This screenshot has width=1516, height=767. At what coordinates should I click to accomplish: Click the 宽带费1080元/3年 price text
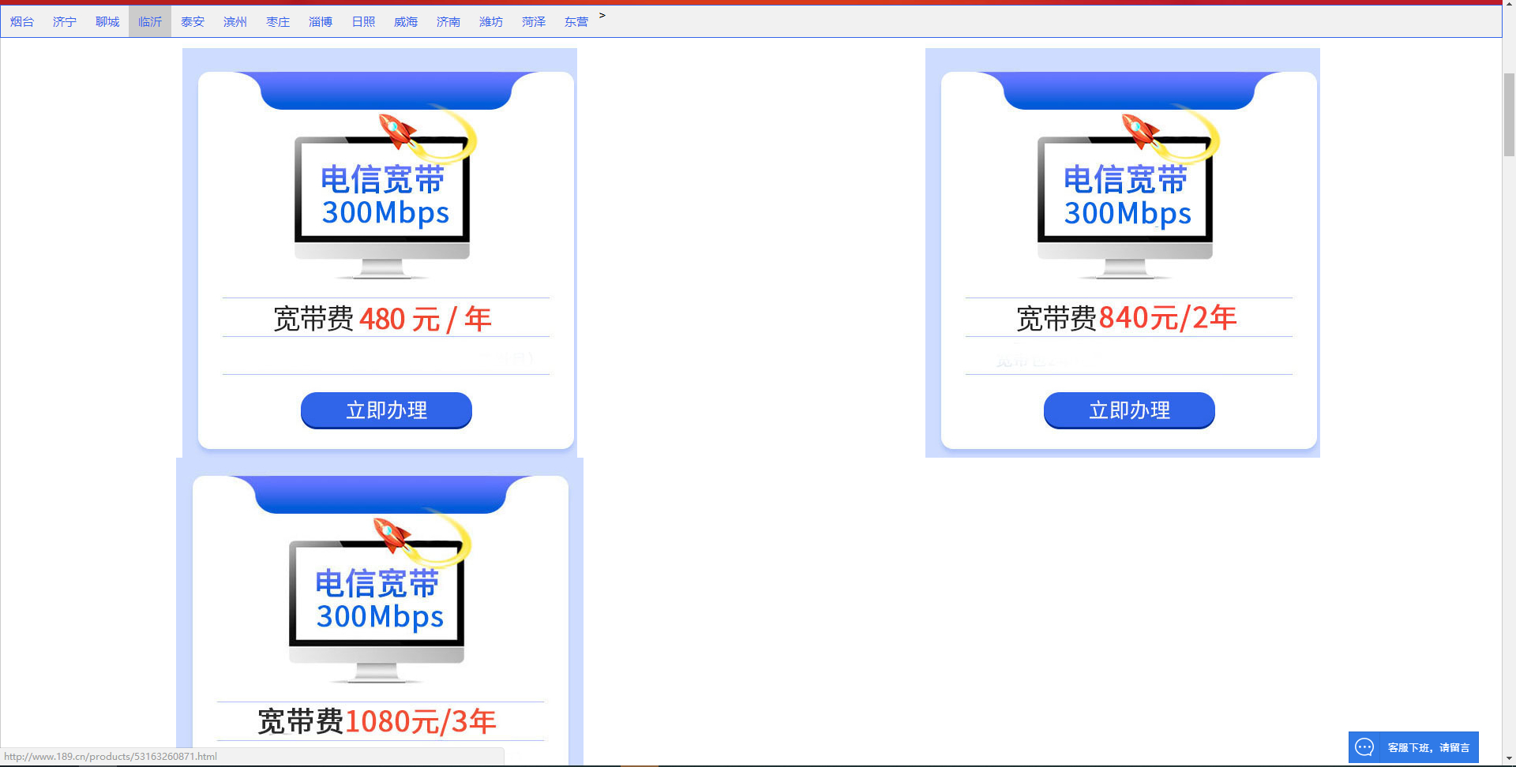point(377,721)
